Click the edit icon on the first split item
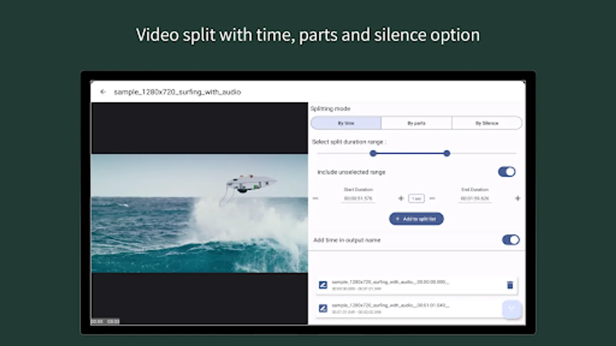Viewport: 616px width, 346px height. coord(322,285)
